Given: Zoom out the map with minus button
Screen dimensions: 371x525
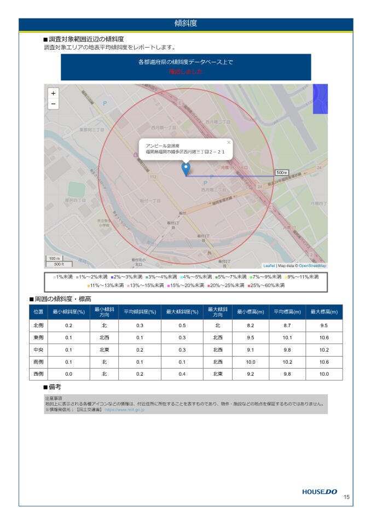Looking at the screenshot, I should click(53, 104).
